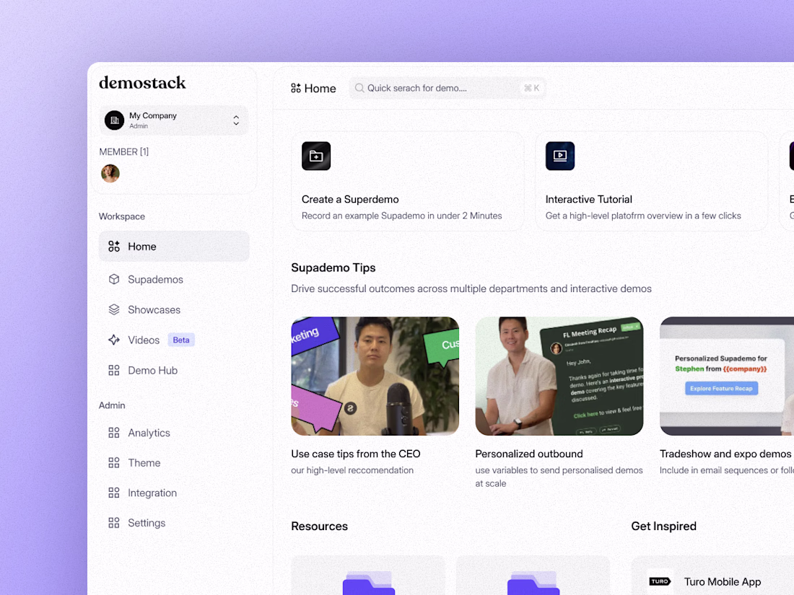Image resolution: width=794 pixels, height=595 pixels.
Task: Click 'Record an example Supademo in under 2 Minutes'
Action: click(401, 216)
